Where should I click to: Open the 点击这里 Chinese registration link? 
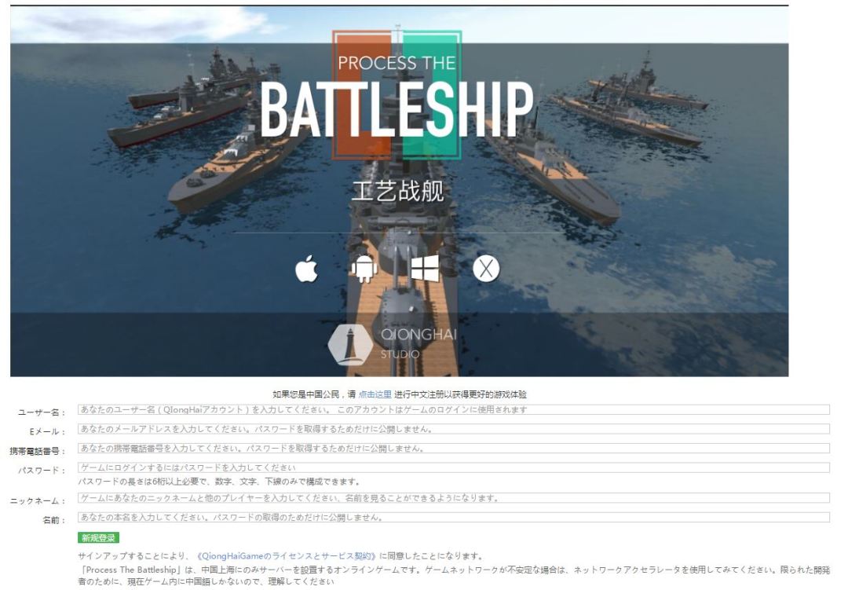pyautogui.click(x=375, y=394)
